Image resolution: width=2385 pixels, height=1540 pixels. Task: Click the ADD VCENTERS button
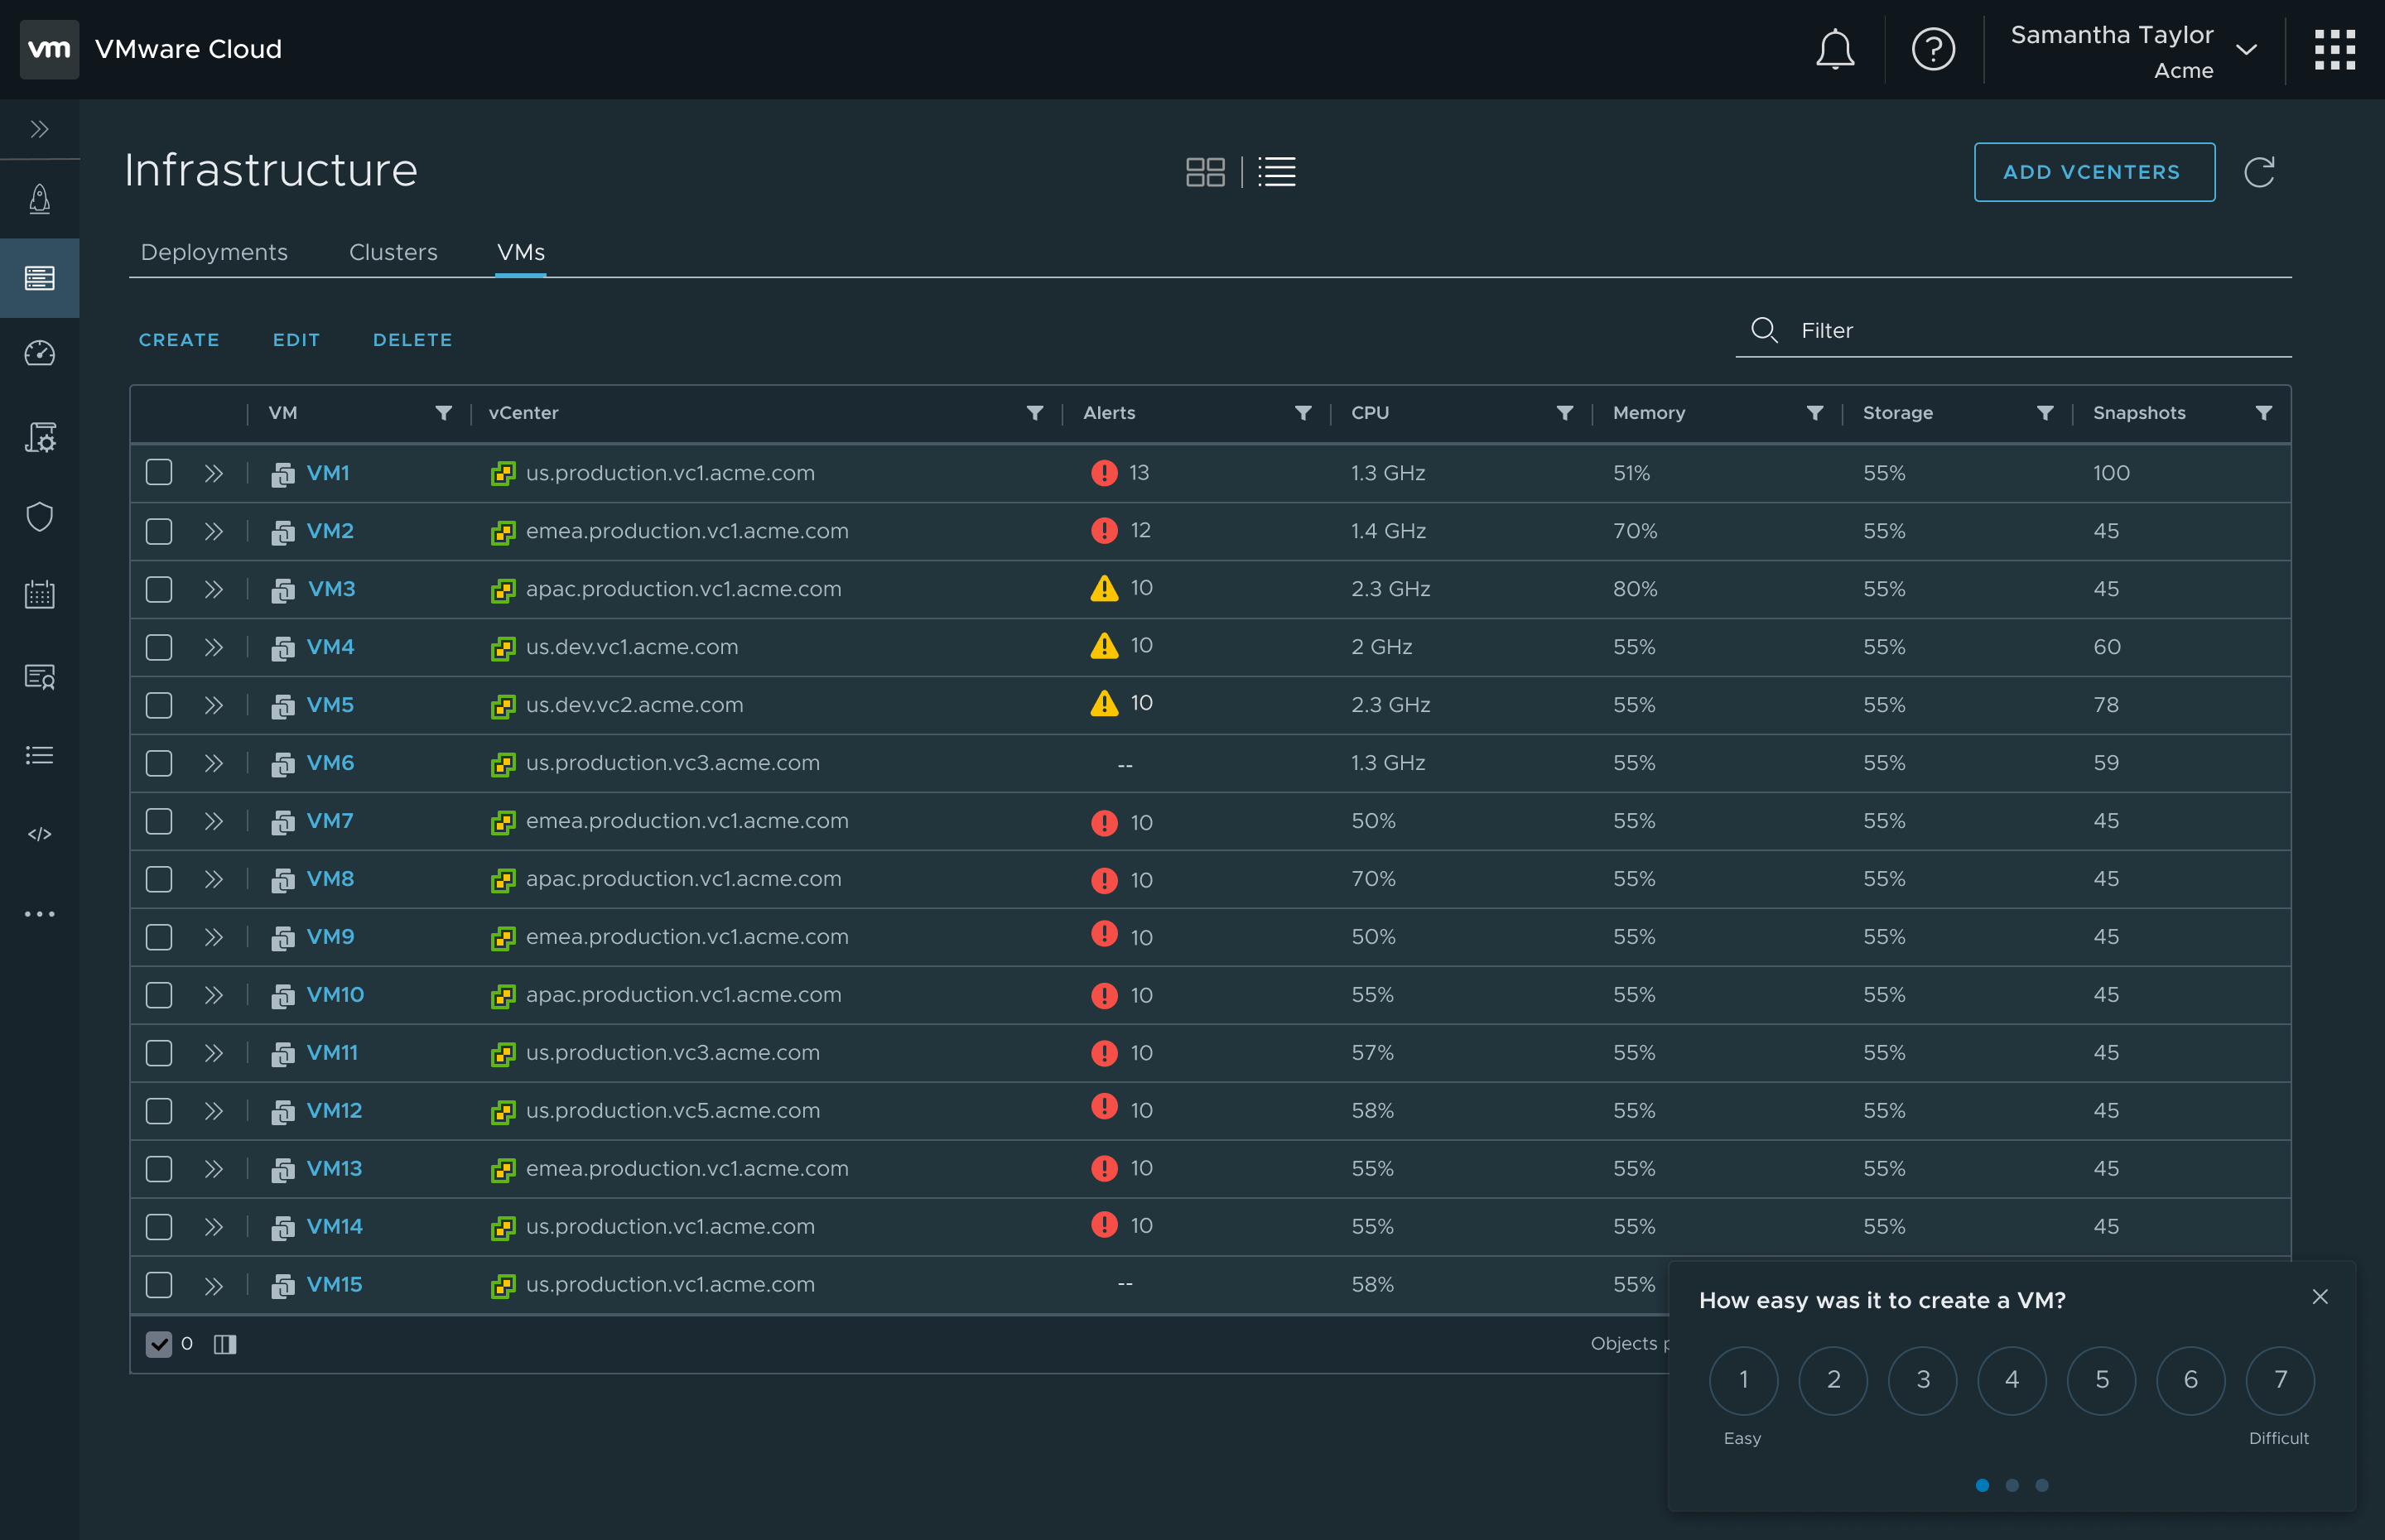coord(2094,172)
